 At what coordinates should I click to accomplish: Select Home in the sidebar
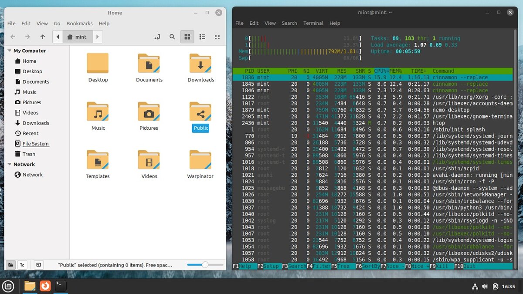(30, 61)
